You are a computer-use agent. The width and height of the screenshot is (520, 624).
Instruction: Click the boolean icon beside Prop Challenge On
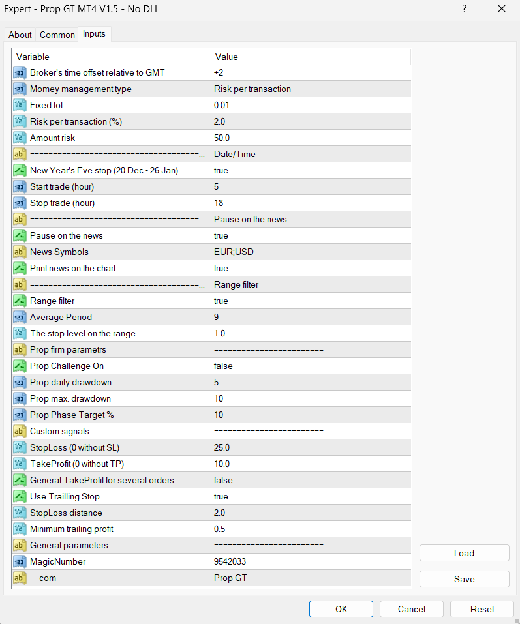[x=20, y=366]
